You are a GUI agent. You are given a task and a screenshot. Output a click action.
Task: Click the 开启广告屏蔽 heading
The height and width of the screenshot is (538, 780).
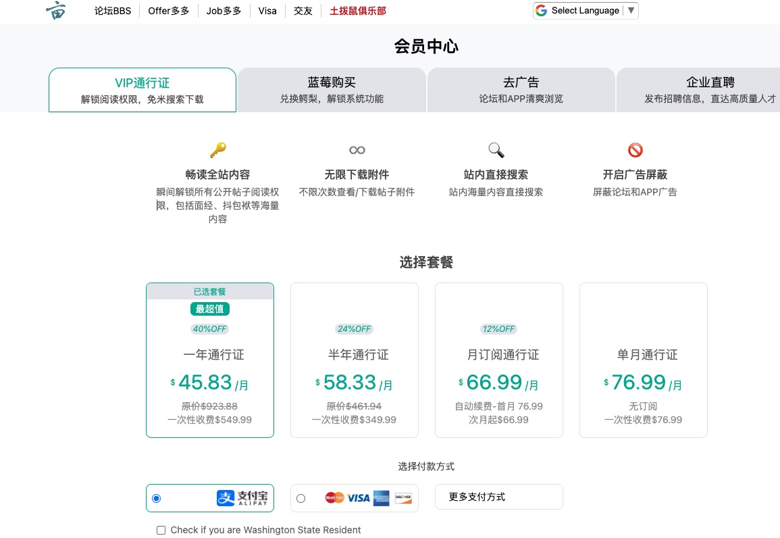635,174
